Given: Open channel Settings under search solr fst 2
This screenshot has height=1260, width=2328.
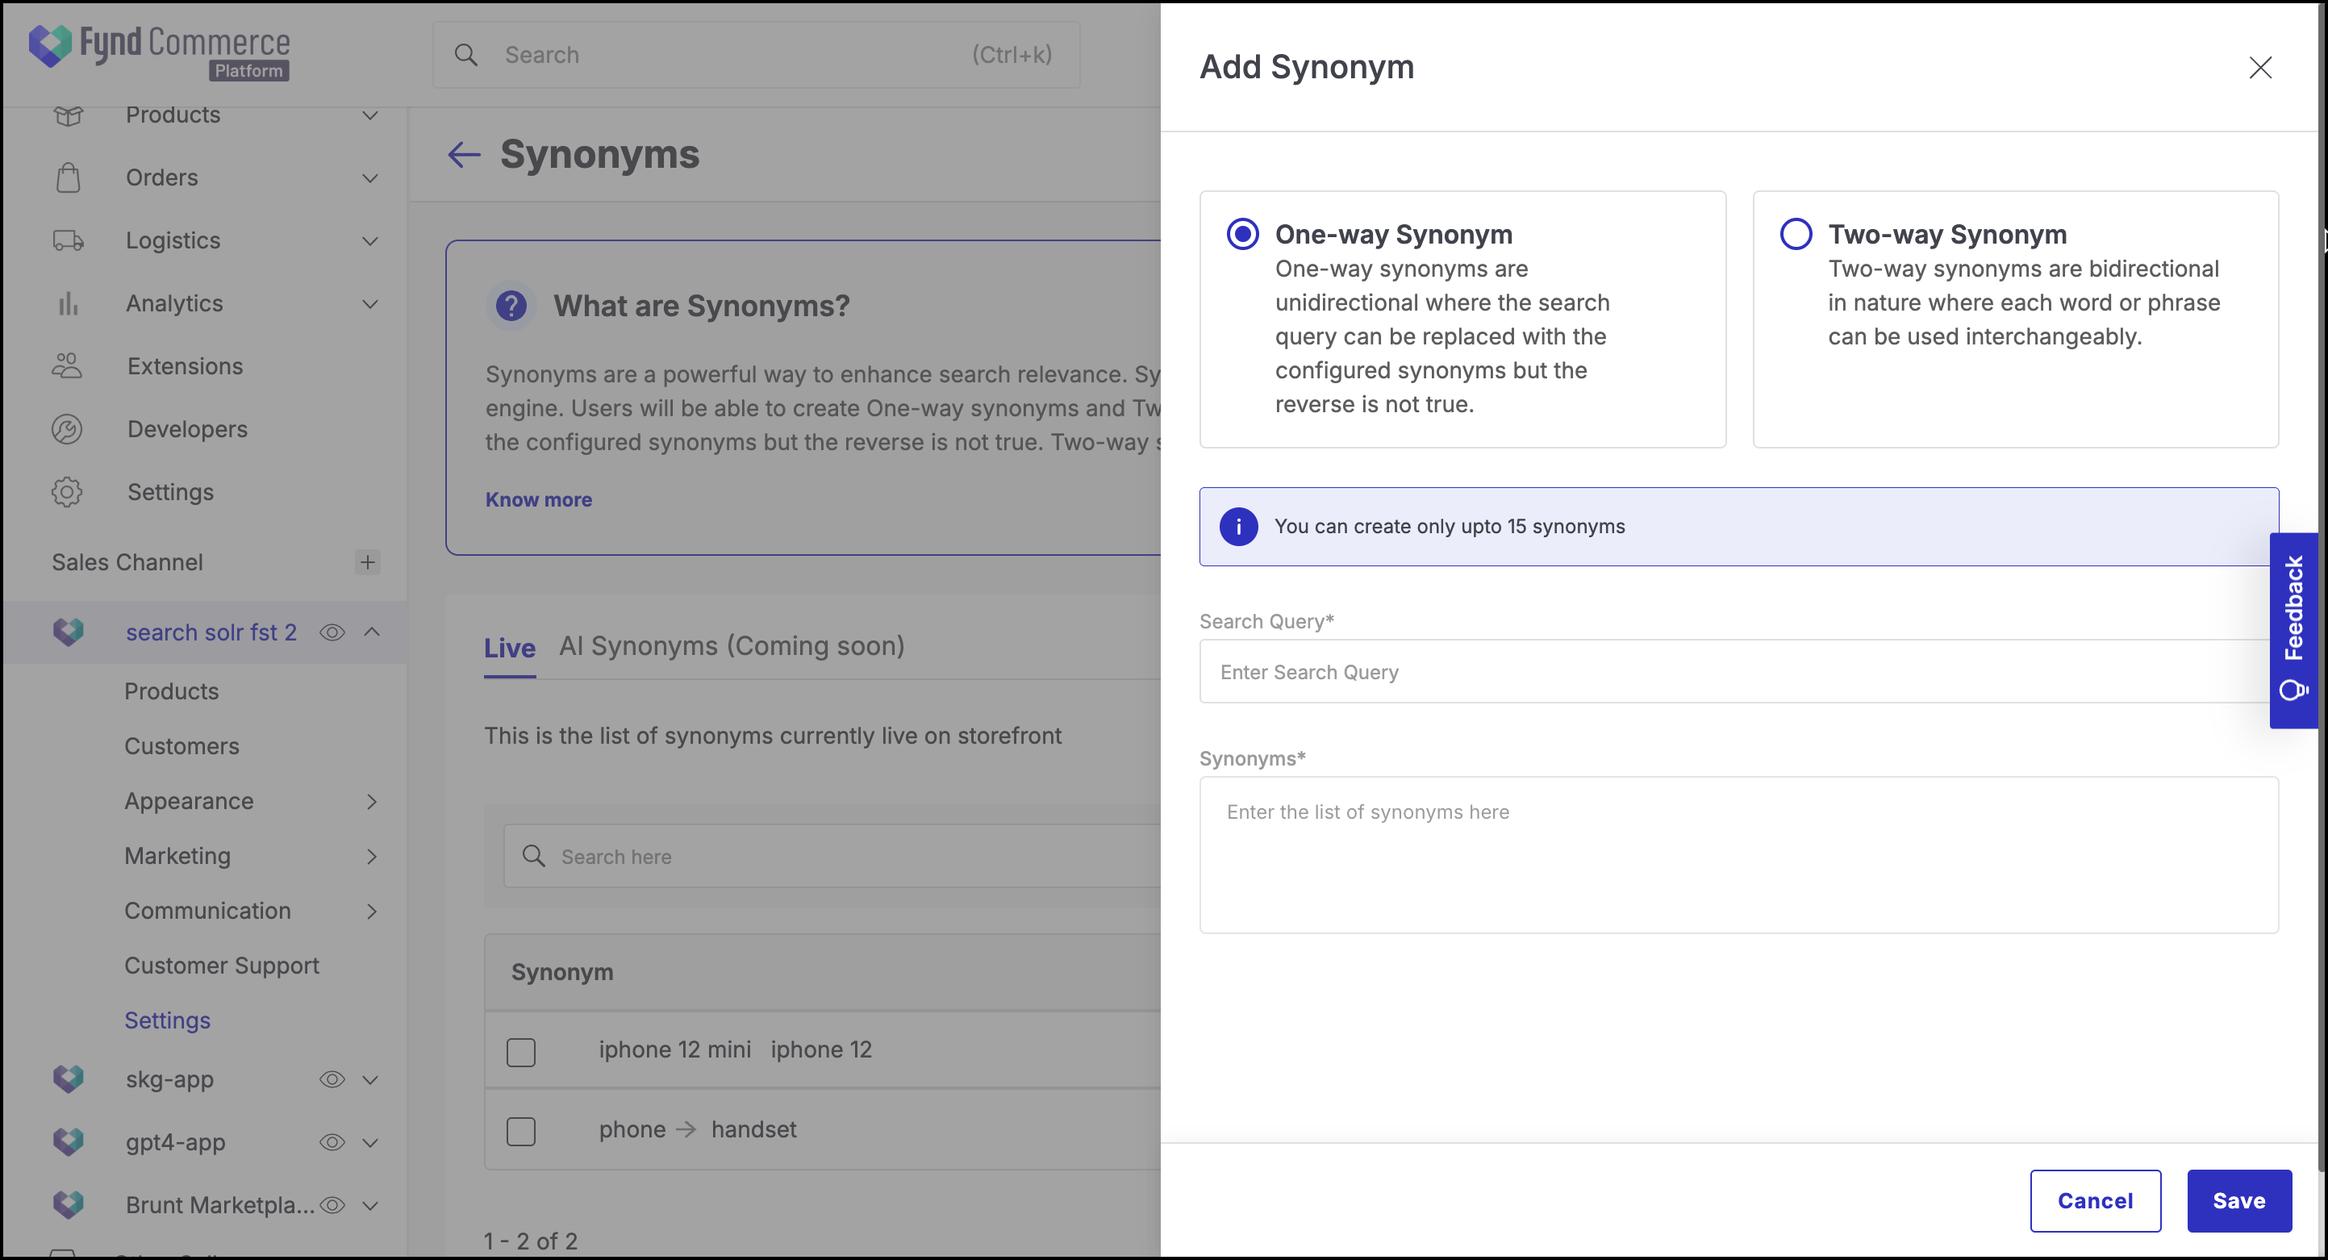Looking at the screenshot, I should (x=167, y=1020).
